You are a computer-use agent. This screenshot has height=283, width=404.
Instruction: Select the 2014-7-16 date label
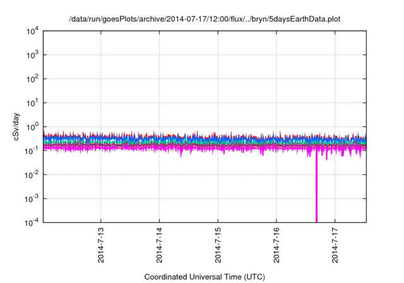click(276, 245)
